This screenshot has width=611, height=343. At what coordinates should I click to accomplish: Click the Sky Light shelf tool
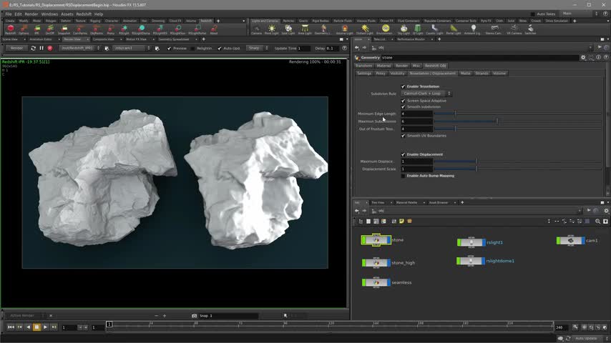point(403,29)
